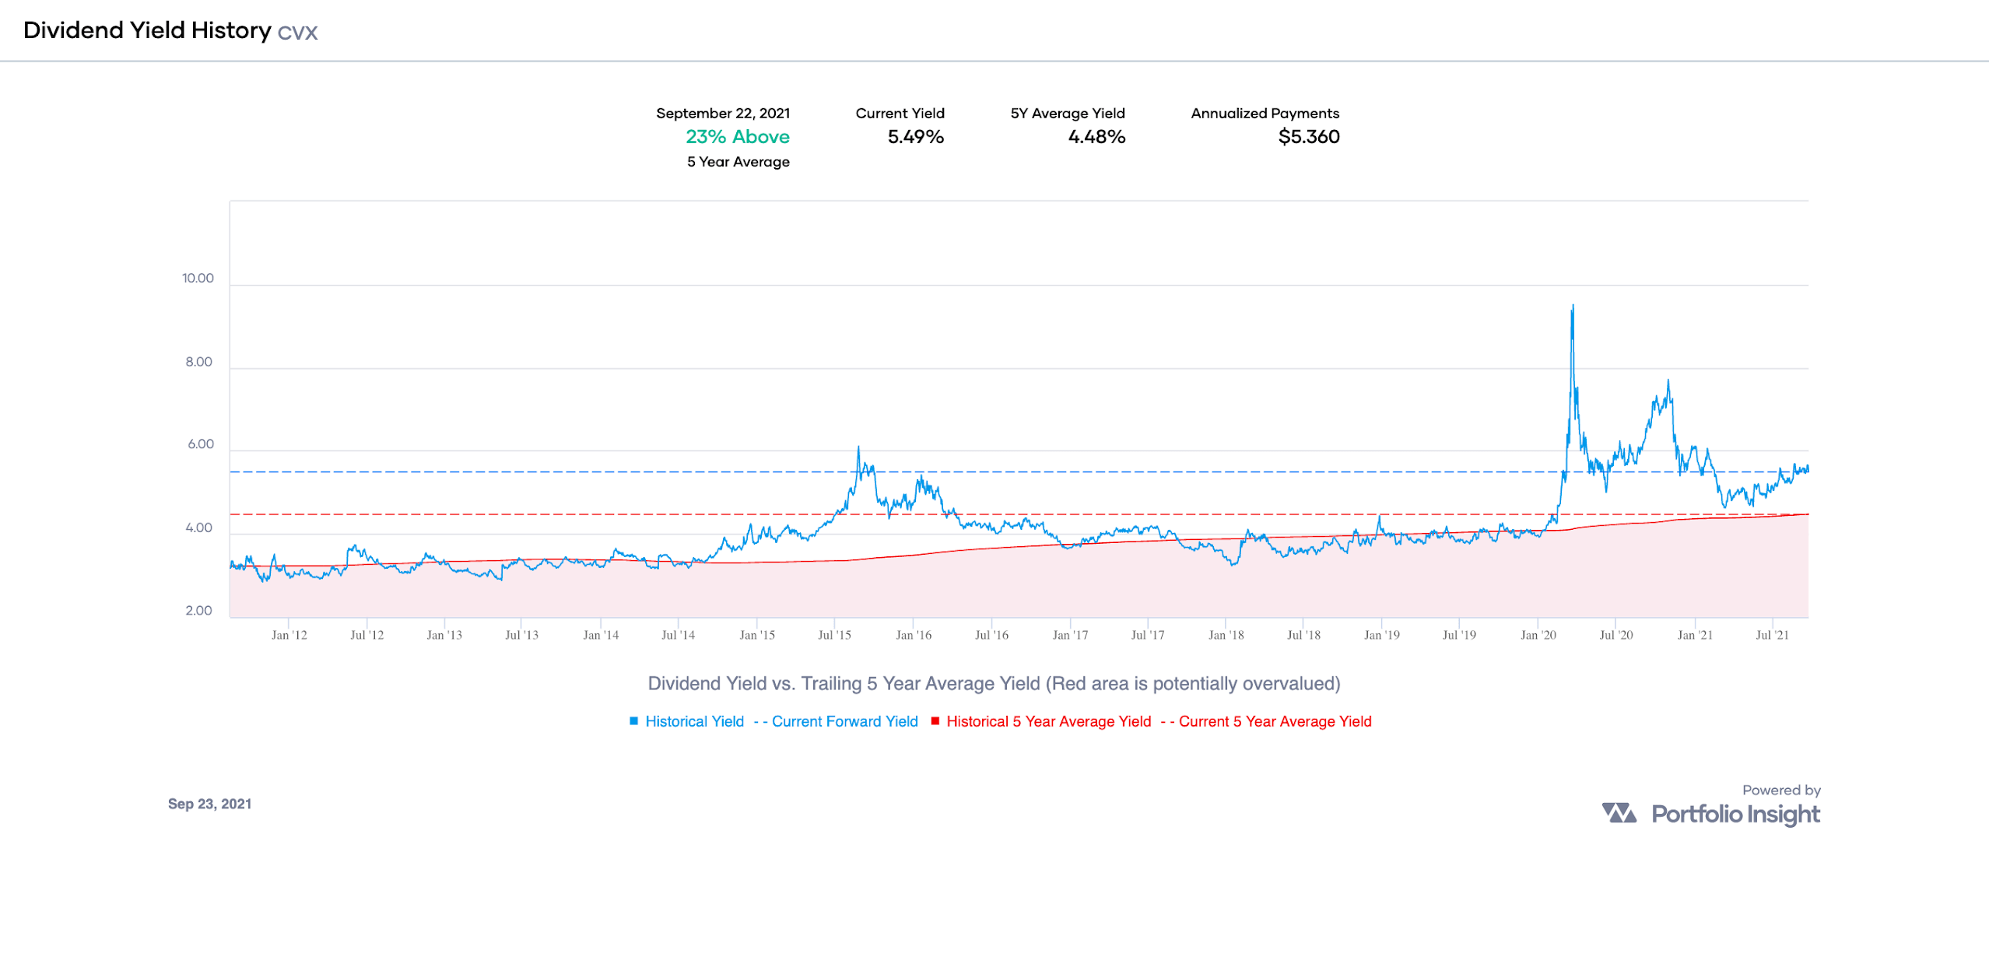Click the Jan '16 axis label
This screenshot has height=957, width=1989.
(x=913, y=635)
